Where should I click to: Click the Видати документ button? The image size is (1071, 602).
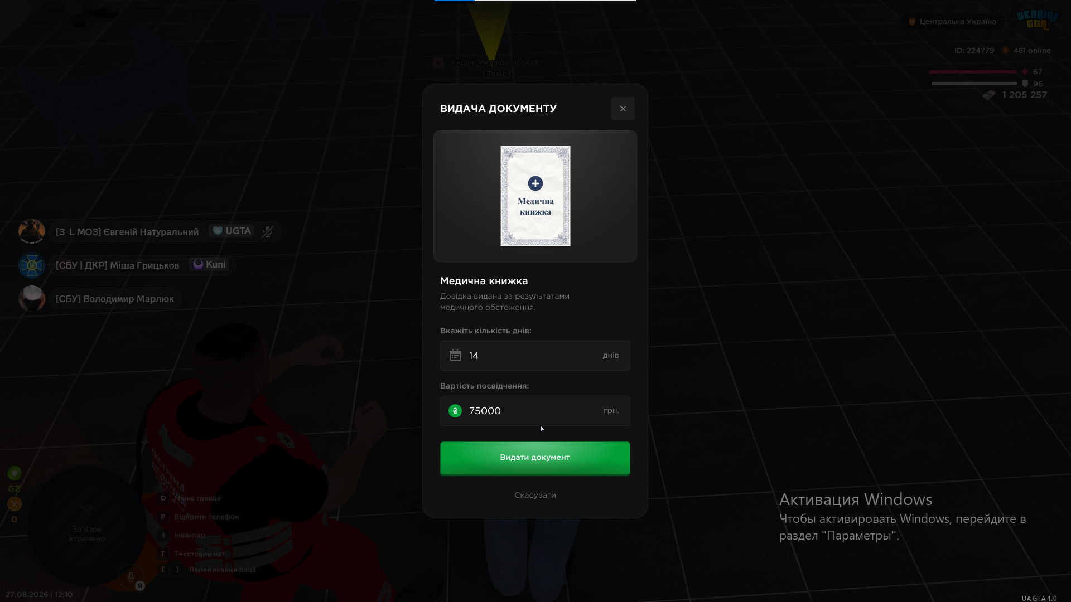(x=535, y=458)
